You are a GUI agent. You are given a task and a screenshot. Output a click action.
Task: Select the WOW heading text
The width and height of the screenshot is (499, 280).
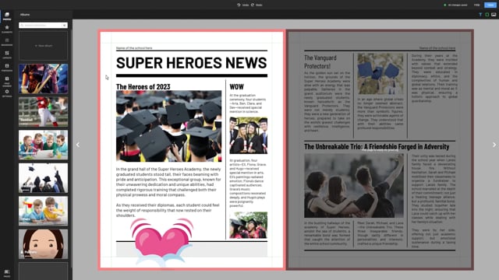[237, 86]
